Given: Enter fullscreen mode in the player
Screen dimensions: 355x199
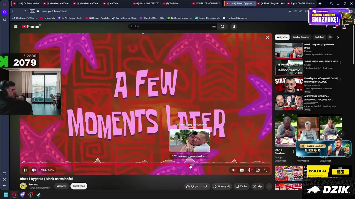Looking at the screenshot, I should (x=265, y=170).
